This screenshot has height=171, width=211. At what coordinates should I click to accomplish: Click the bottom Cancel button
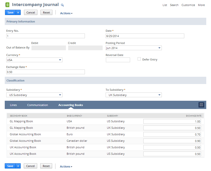(30, 166)
